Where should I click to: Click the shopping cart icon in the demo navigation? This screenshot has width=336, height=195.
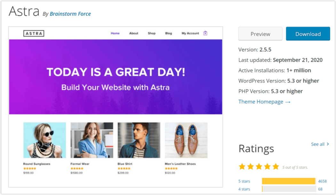(206, 33)
